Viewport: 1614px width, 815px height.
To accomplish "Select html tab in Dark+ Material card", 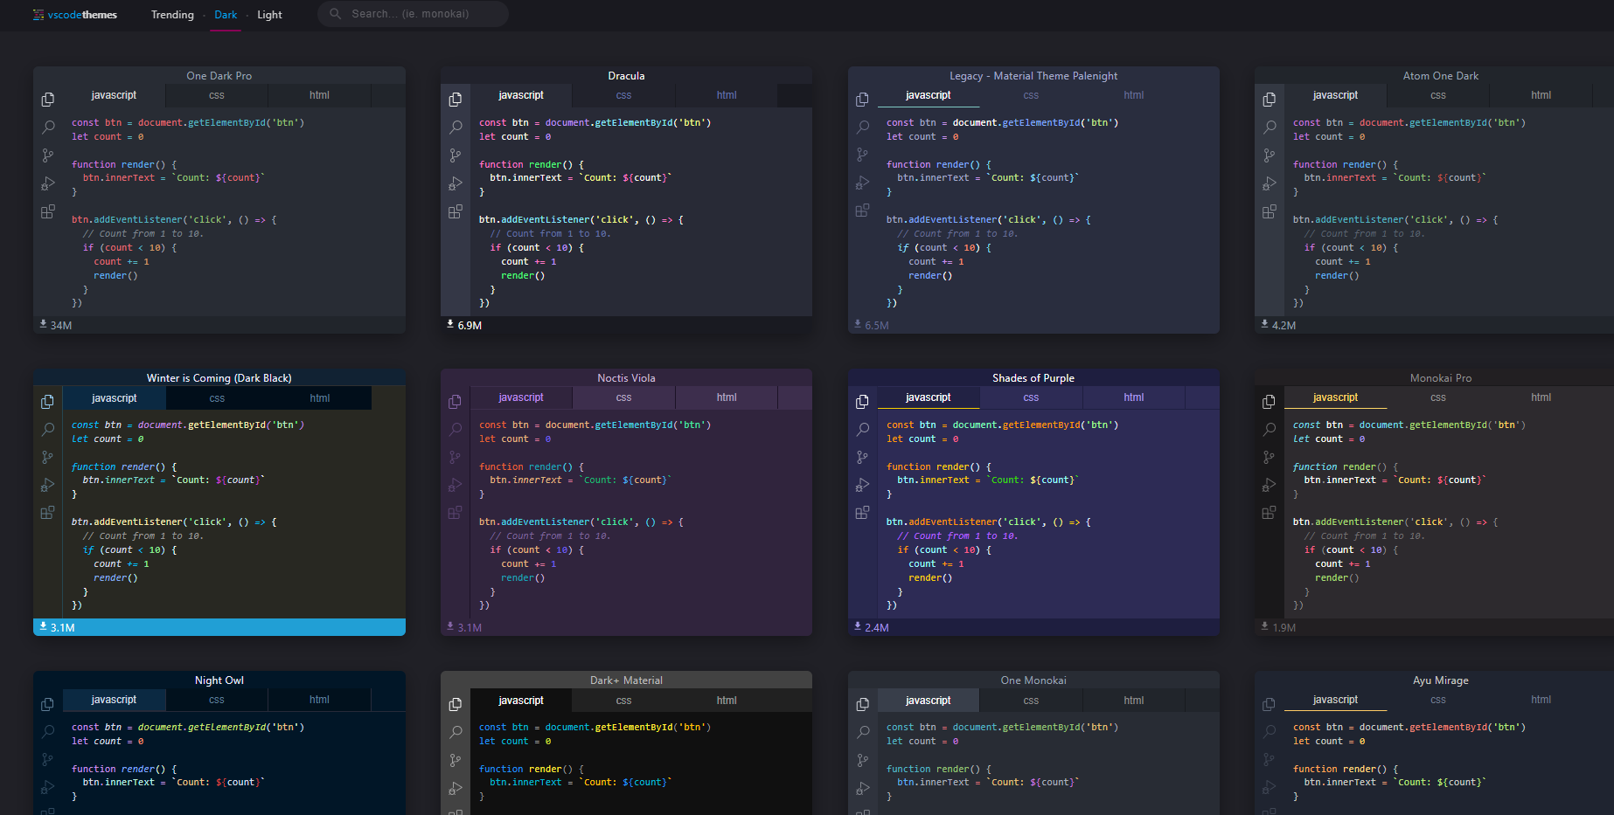I will point(727,701).
